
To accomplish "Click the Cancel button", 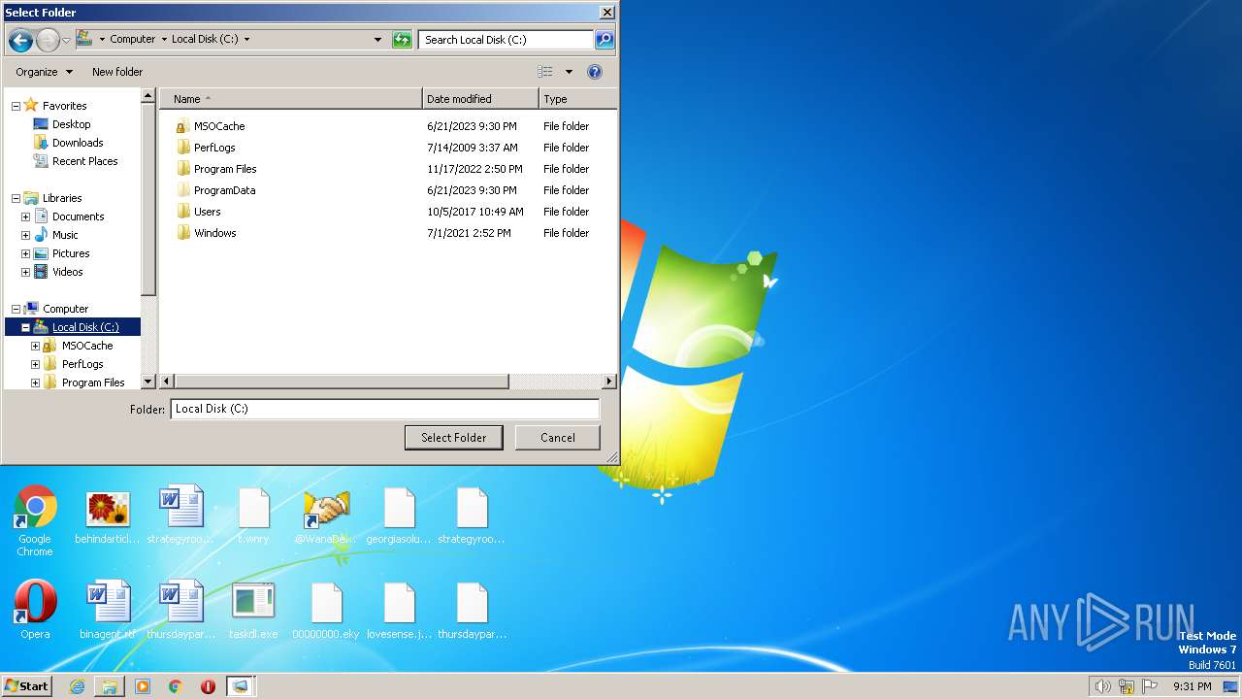I will point(558,438).
